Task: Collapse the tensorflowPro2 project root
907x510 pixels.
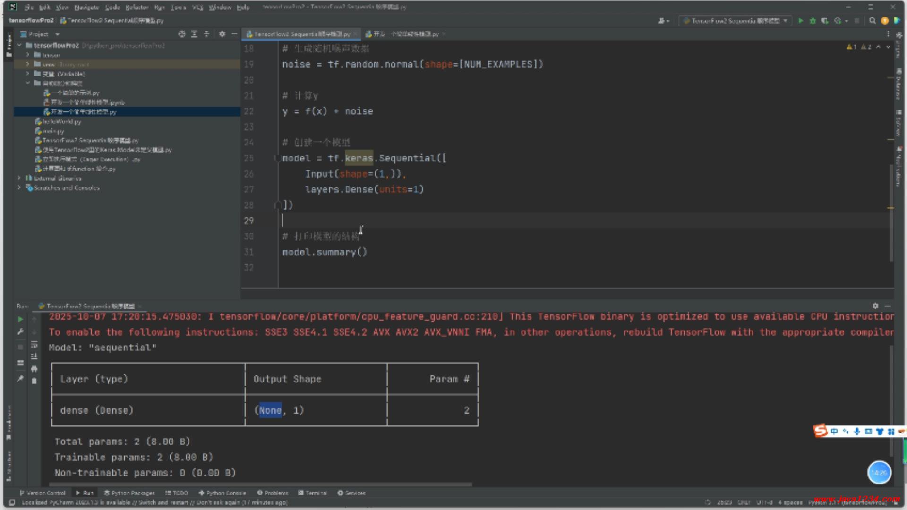Action: (19, 45)
